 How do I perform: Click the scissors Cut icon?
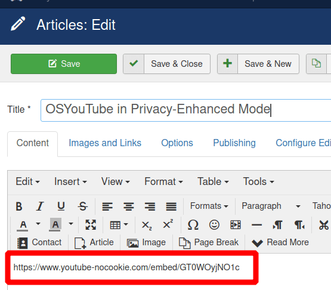pos(324,225)
